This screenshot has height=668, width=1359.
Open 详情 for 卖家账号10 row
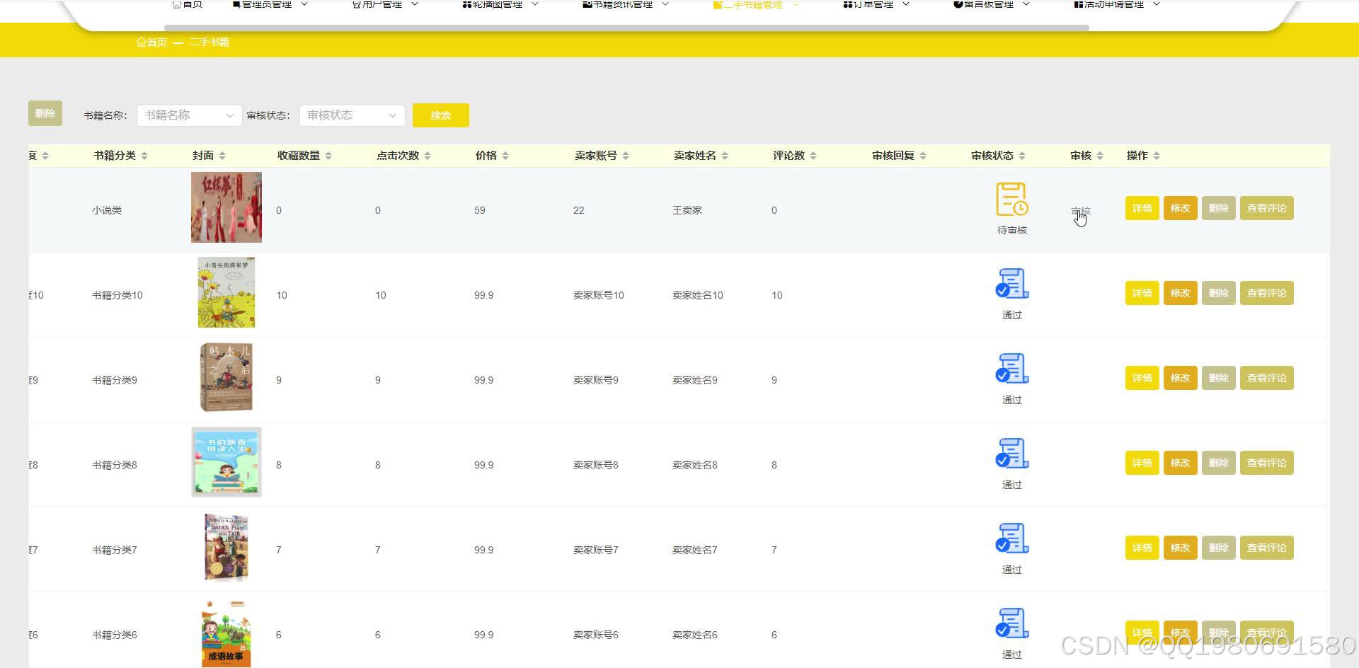tap(1142, 293)
